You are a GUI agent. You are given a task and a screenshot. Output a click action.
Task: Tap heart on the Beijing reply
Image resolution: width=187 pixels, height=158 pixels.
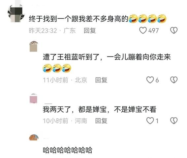pos(150,80)
